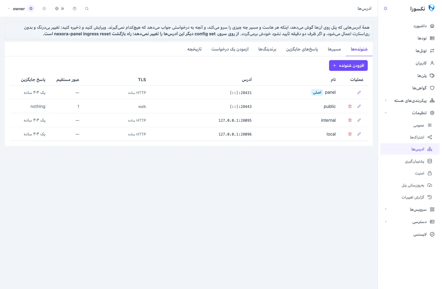Image resolution: width=442 pixels, height=289 pixels.
Task: Open تونل‌ها in the sidebar
Action: click(410, 51)
